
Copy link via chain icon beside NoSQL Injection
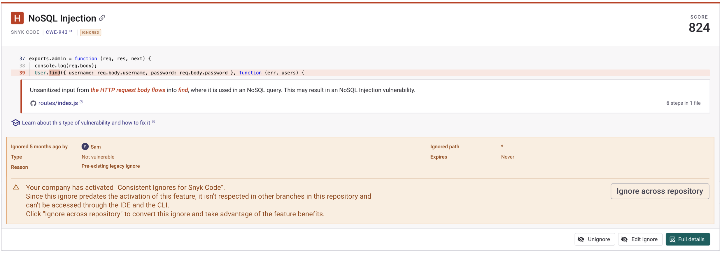[x=102, y=18]
